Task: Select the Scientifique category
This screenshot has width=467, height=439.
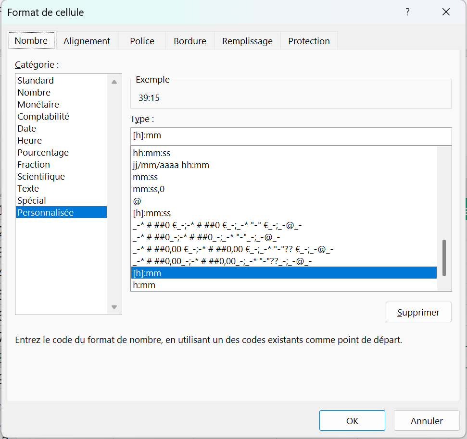Action: [x=62, y=177]
